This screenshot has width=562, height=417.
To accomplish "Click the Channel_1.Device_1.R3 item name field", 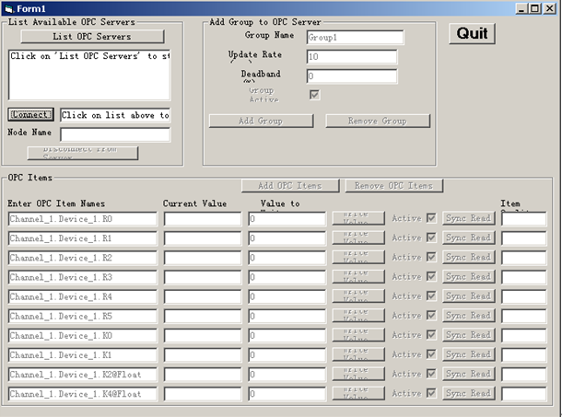I will coord(83,277).
